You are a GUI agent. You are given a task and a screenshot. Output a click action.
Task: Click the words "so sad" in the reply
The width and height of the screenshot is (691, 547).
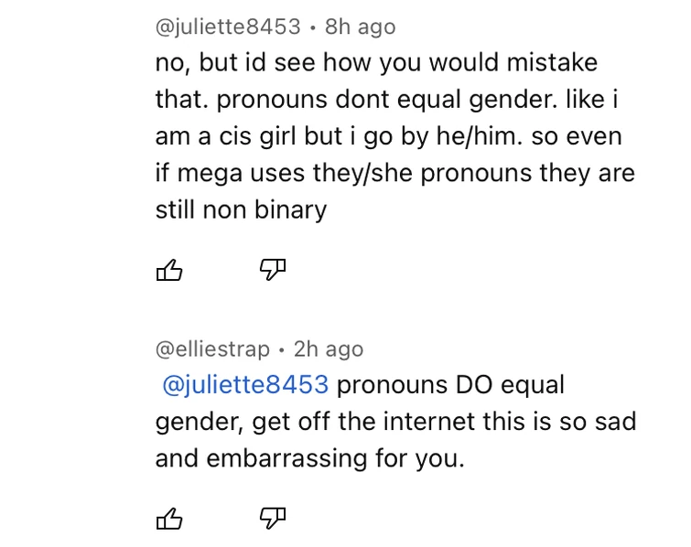pos(599,422)
